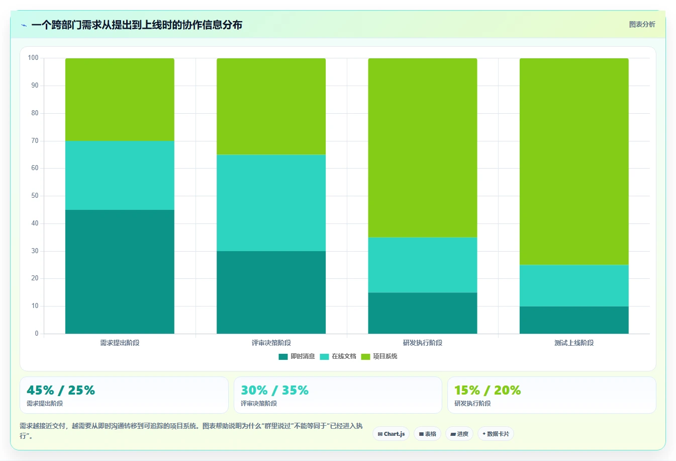The width and height of the screenshot is (676, 461).
Task: Click the green segment of 评审决策阶段 bar
Action: tap(271, 106)
